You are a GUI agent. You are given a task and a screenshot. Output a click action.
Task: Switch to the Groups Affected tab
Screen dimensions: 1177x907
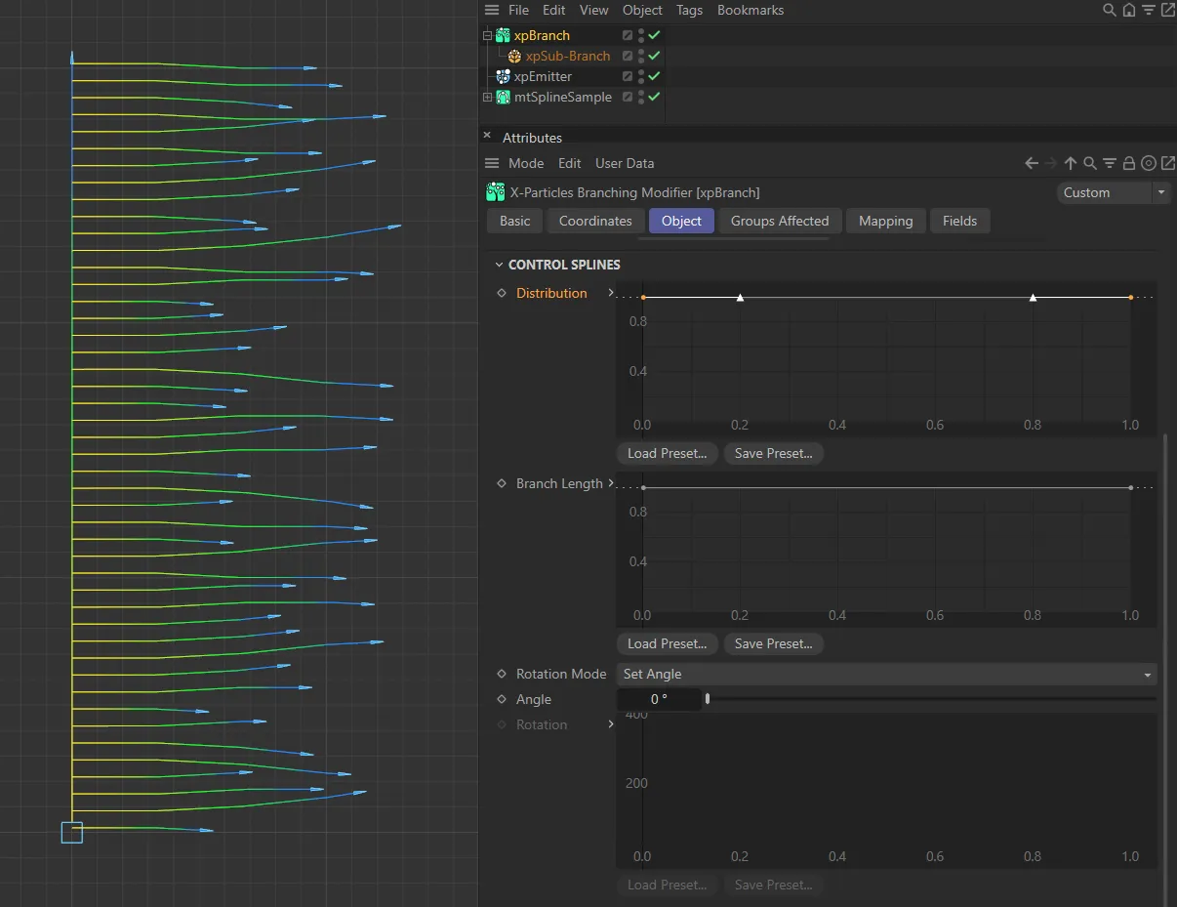pos(779,221)
